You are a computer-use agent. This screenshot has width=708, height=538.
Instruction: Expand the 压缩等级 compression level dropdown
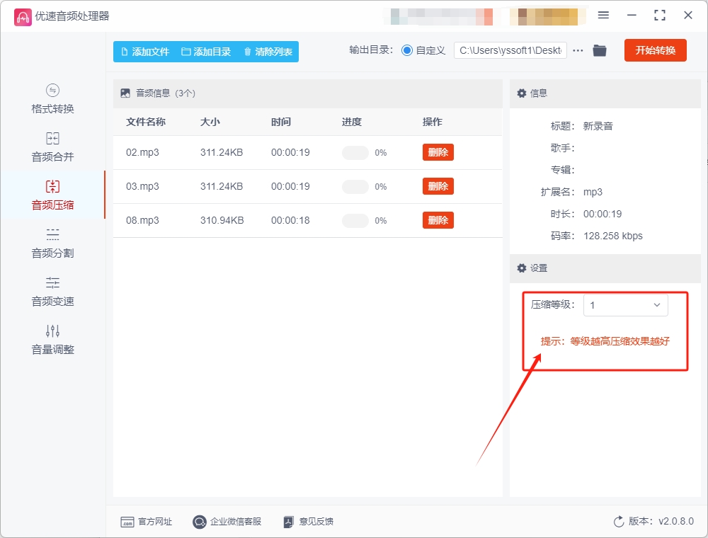(625, 305)
